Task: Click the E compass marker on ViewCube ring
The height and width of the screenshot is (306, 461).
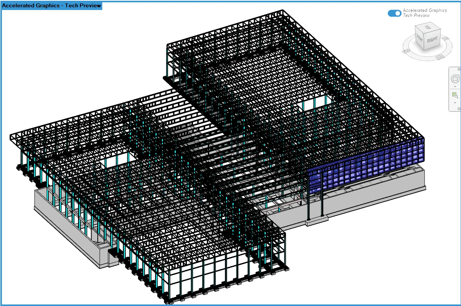Action: click(x=439, y=57)
